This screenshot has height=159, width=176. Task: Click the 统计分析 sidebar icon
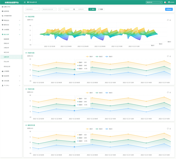click(2, 34)
